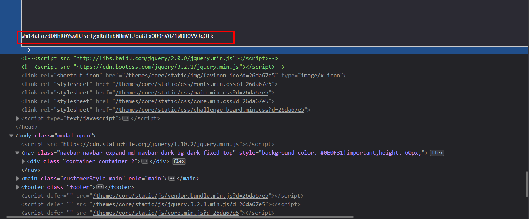The height and width of the screenshot is (219, 529).
Task: Open the favicon.ico href link
Action: click(x=200, y=76)
